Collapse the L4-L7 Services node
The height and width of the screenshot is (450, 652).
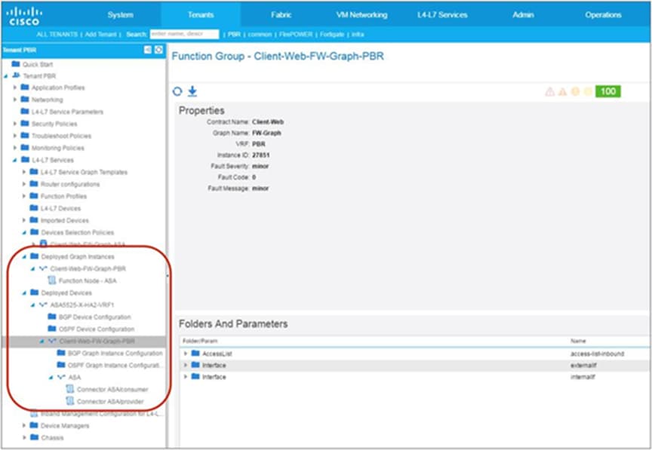(x=15, y=160)
